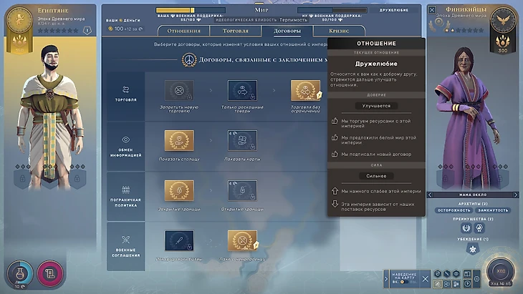Click your military support progress bar
The height and width of the screenshot is (294, 523).
point(191,10)
